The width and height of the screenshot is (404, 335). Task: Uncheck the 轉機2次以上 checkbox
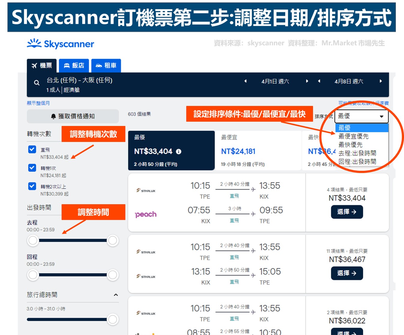coord(32,186)
